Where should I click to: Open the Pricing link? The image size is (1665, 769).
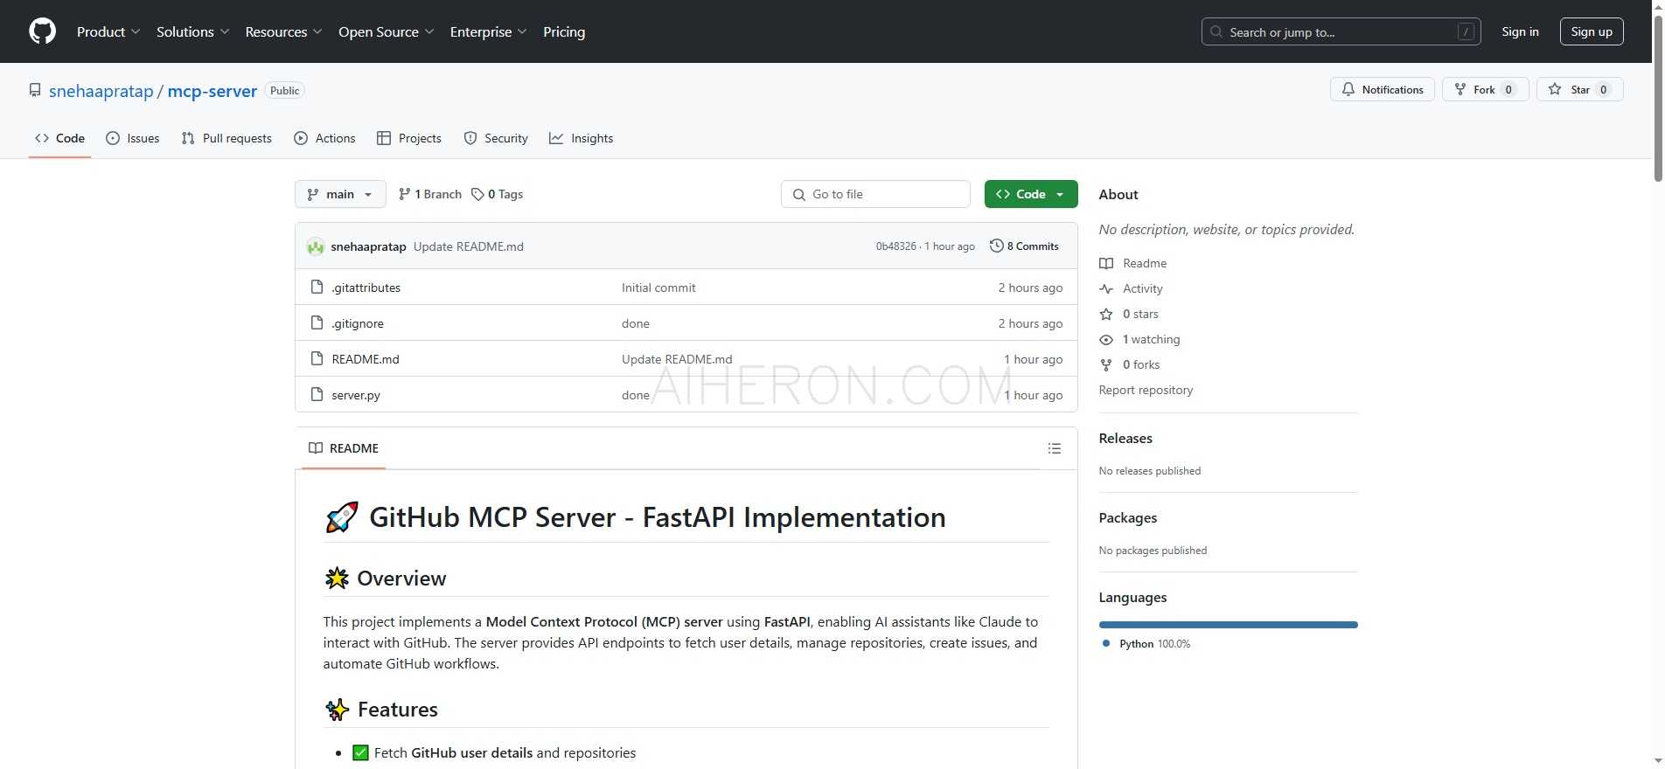pos(564,31)
